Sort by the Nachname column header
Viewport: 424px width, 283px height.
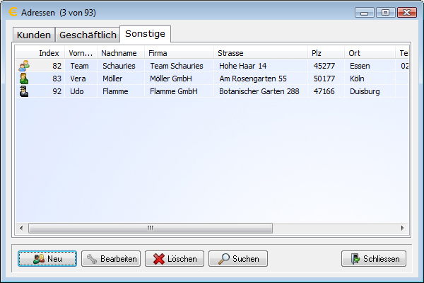pyautogui.click(x=121, y=53)
